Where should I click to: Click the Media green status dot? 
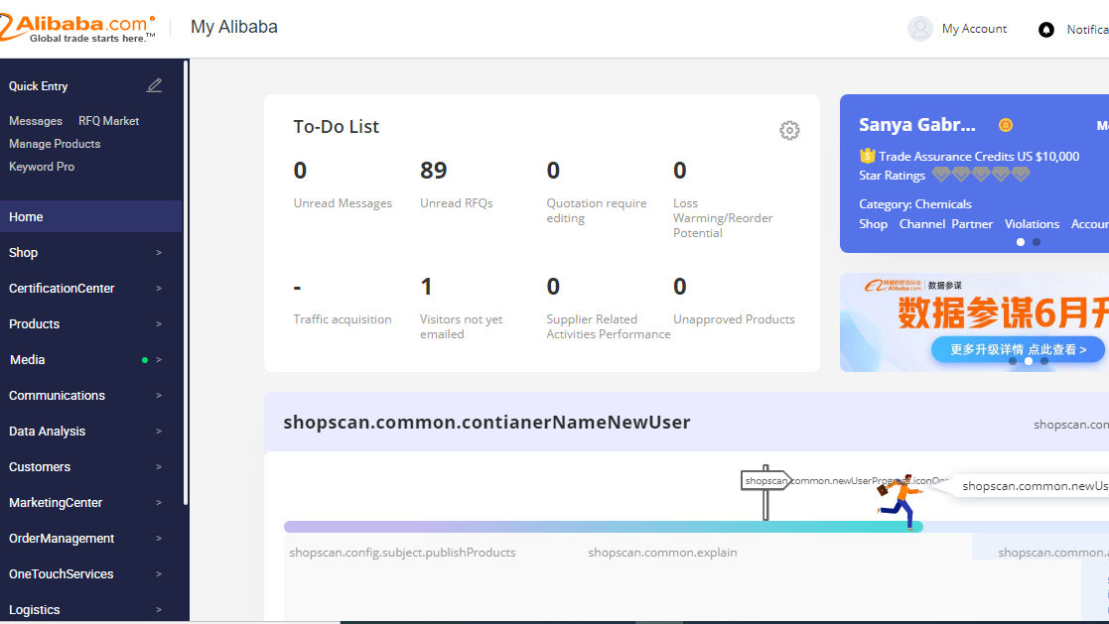pos(145,360)
